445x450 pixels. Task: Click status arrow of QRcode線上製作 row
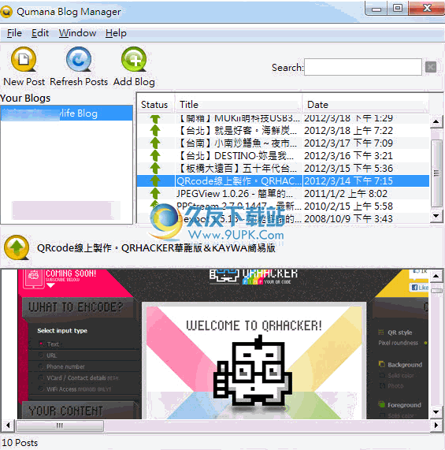tap(155, 180)
